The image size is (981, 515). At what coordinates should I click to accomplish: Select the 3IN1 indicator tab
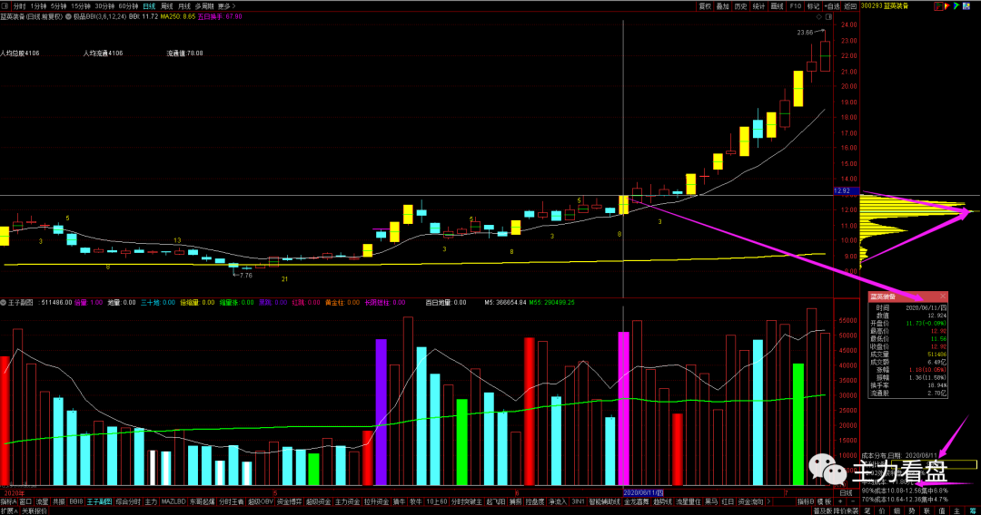pyautogui.click(x=578, y=502)
